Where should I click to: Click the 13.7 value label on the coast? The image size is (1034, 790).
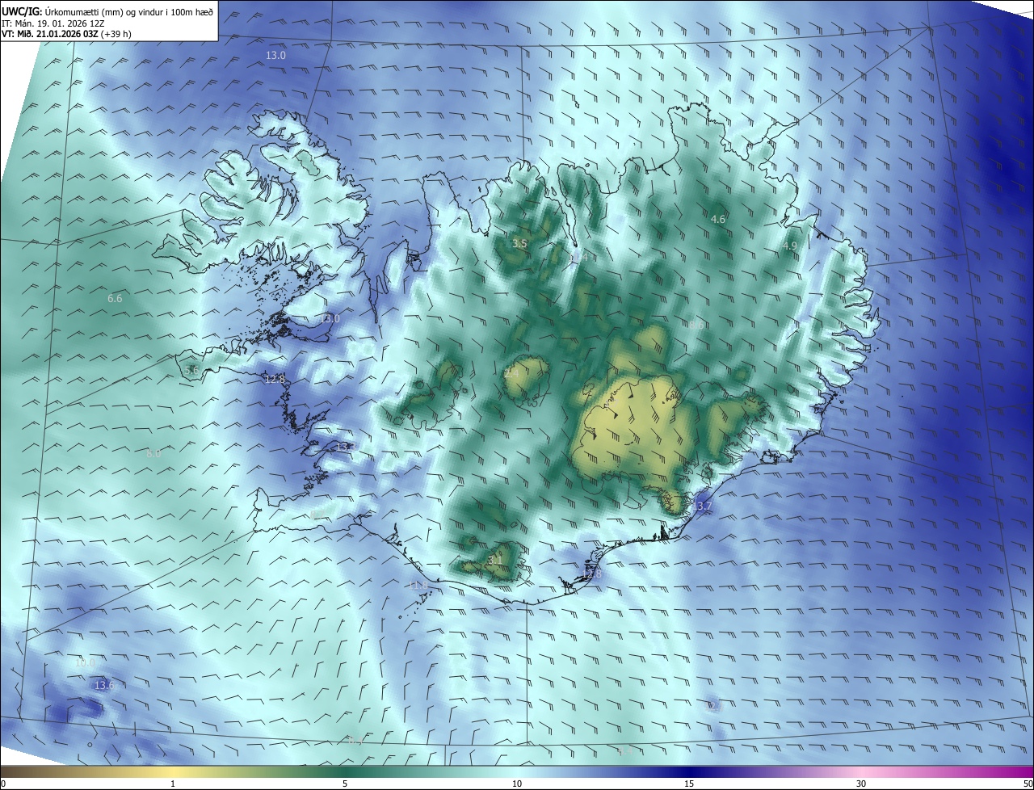click(x=702, y=506)
